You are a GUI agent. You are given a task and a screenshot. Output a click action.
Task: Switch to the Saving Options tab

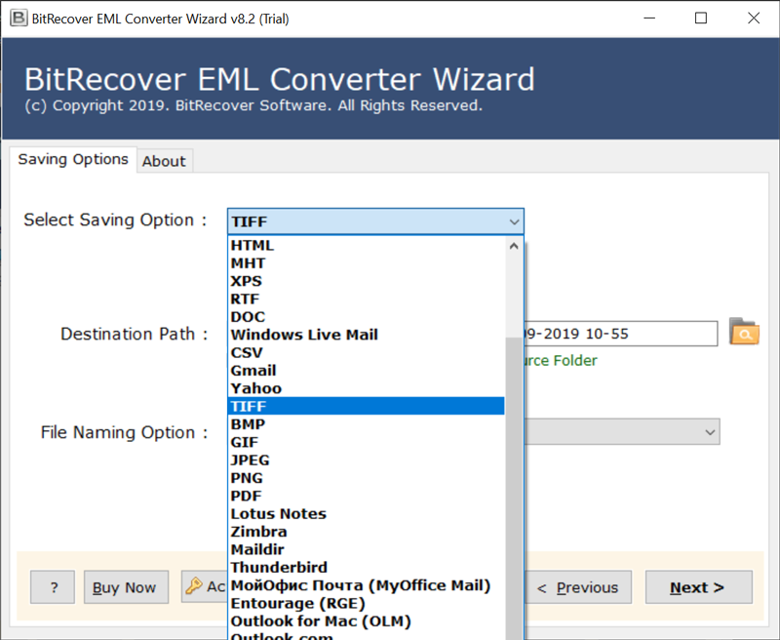73,159
